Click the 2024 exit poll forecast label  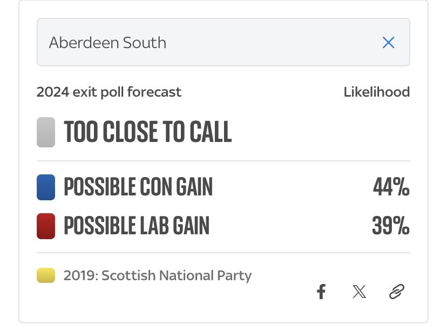pos(109,92)
